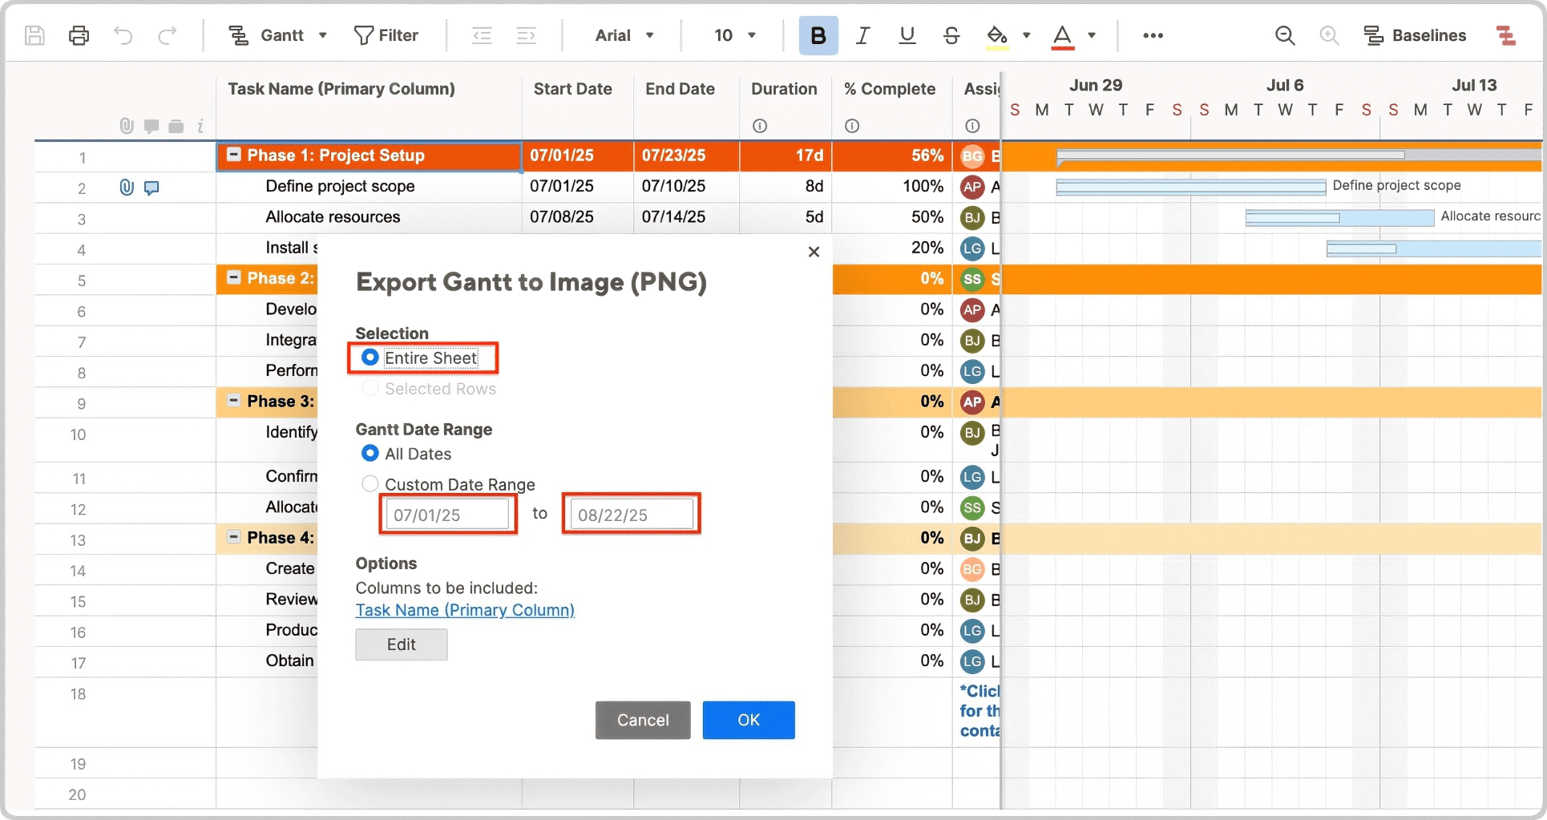Click the 07/01/25 start date field
The image size is (1547, 820).
(447, 514)
